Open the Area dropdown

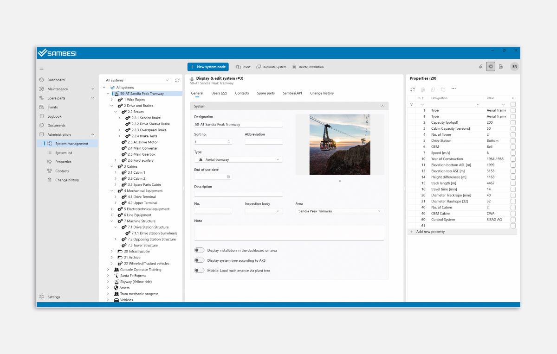[x=339, y=211]
